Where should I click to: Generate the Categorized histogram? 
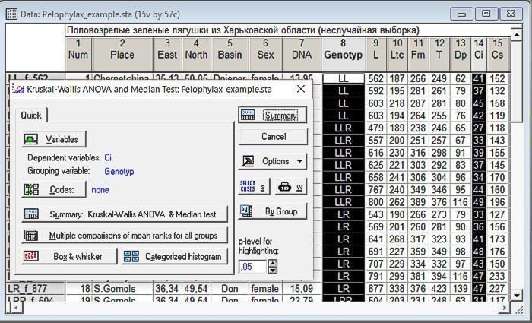(x=175, y=257)
